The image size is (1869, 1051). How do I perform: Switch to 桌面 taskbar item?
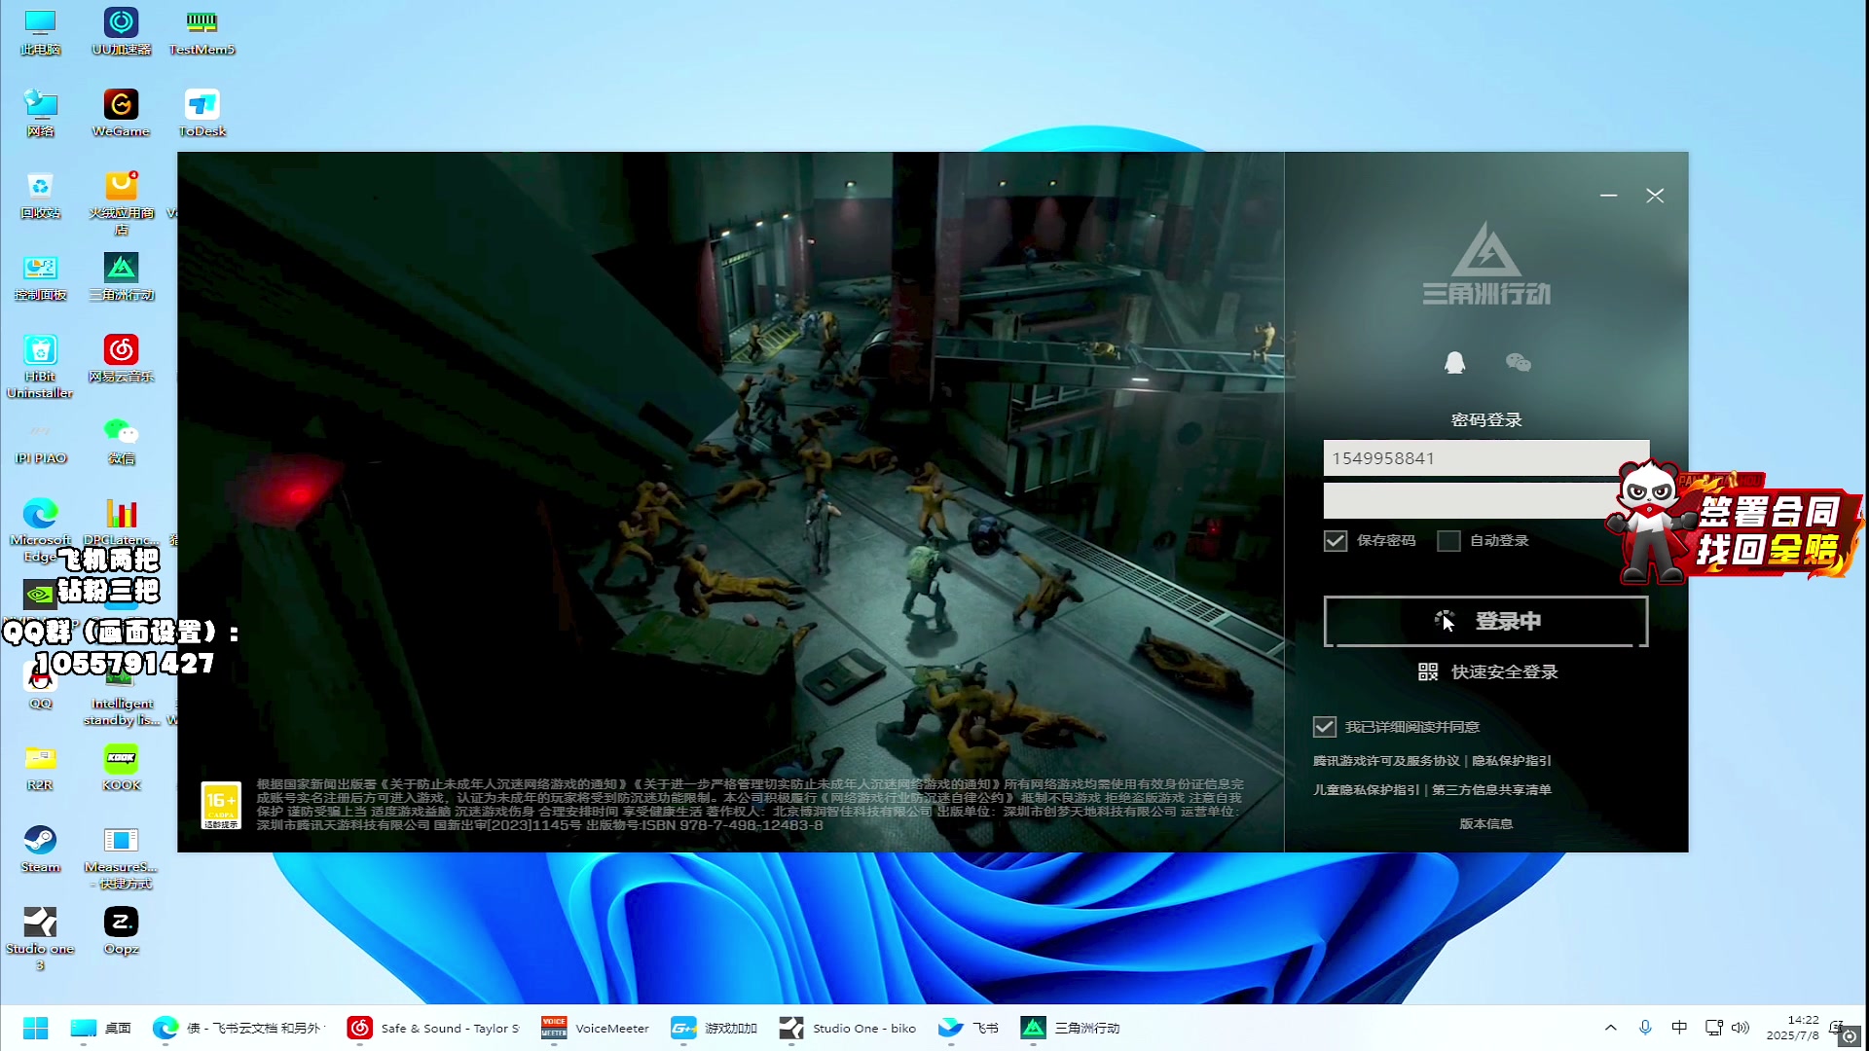click(100, 1028)
